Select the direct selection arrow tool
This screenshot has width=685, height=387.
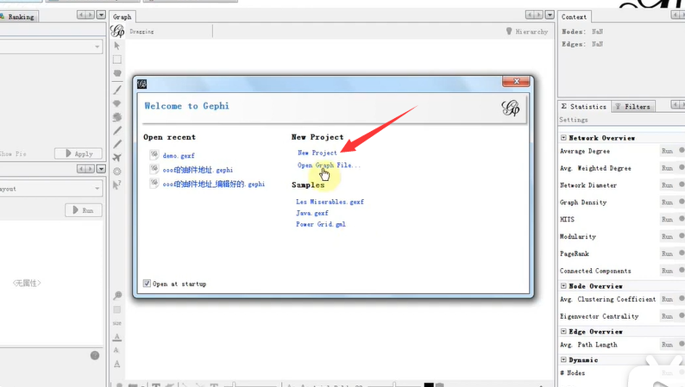point(117,46)
